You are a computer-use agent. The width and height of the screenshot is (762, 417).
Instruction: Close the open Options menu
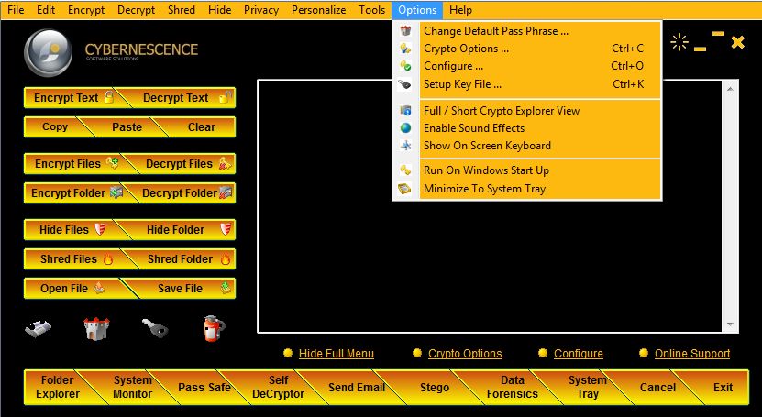(x=417, y=10)
